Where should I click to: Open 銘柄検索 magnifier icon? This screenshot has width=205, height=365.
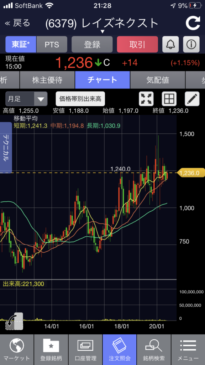(154, 350)
